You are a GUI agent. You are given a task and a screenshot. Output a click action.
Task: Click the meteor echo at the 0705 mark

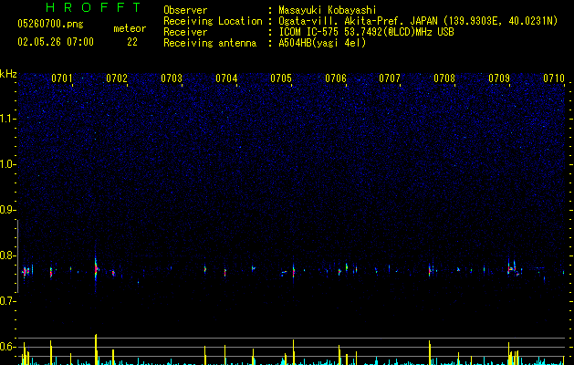tap(293, 271)
